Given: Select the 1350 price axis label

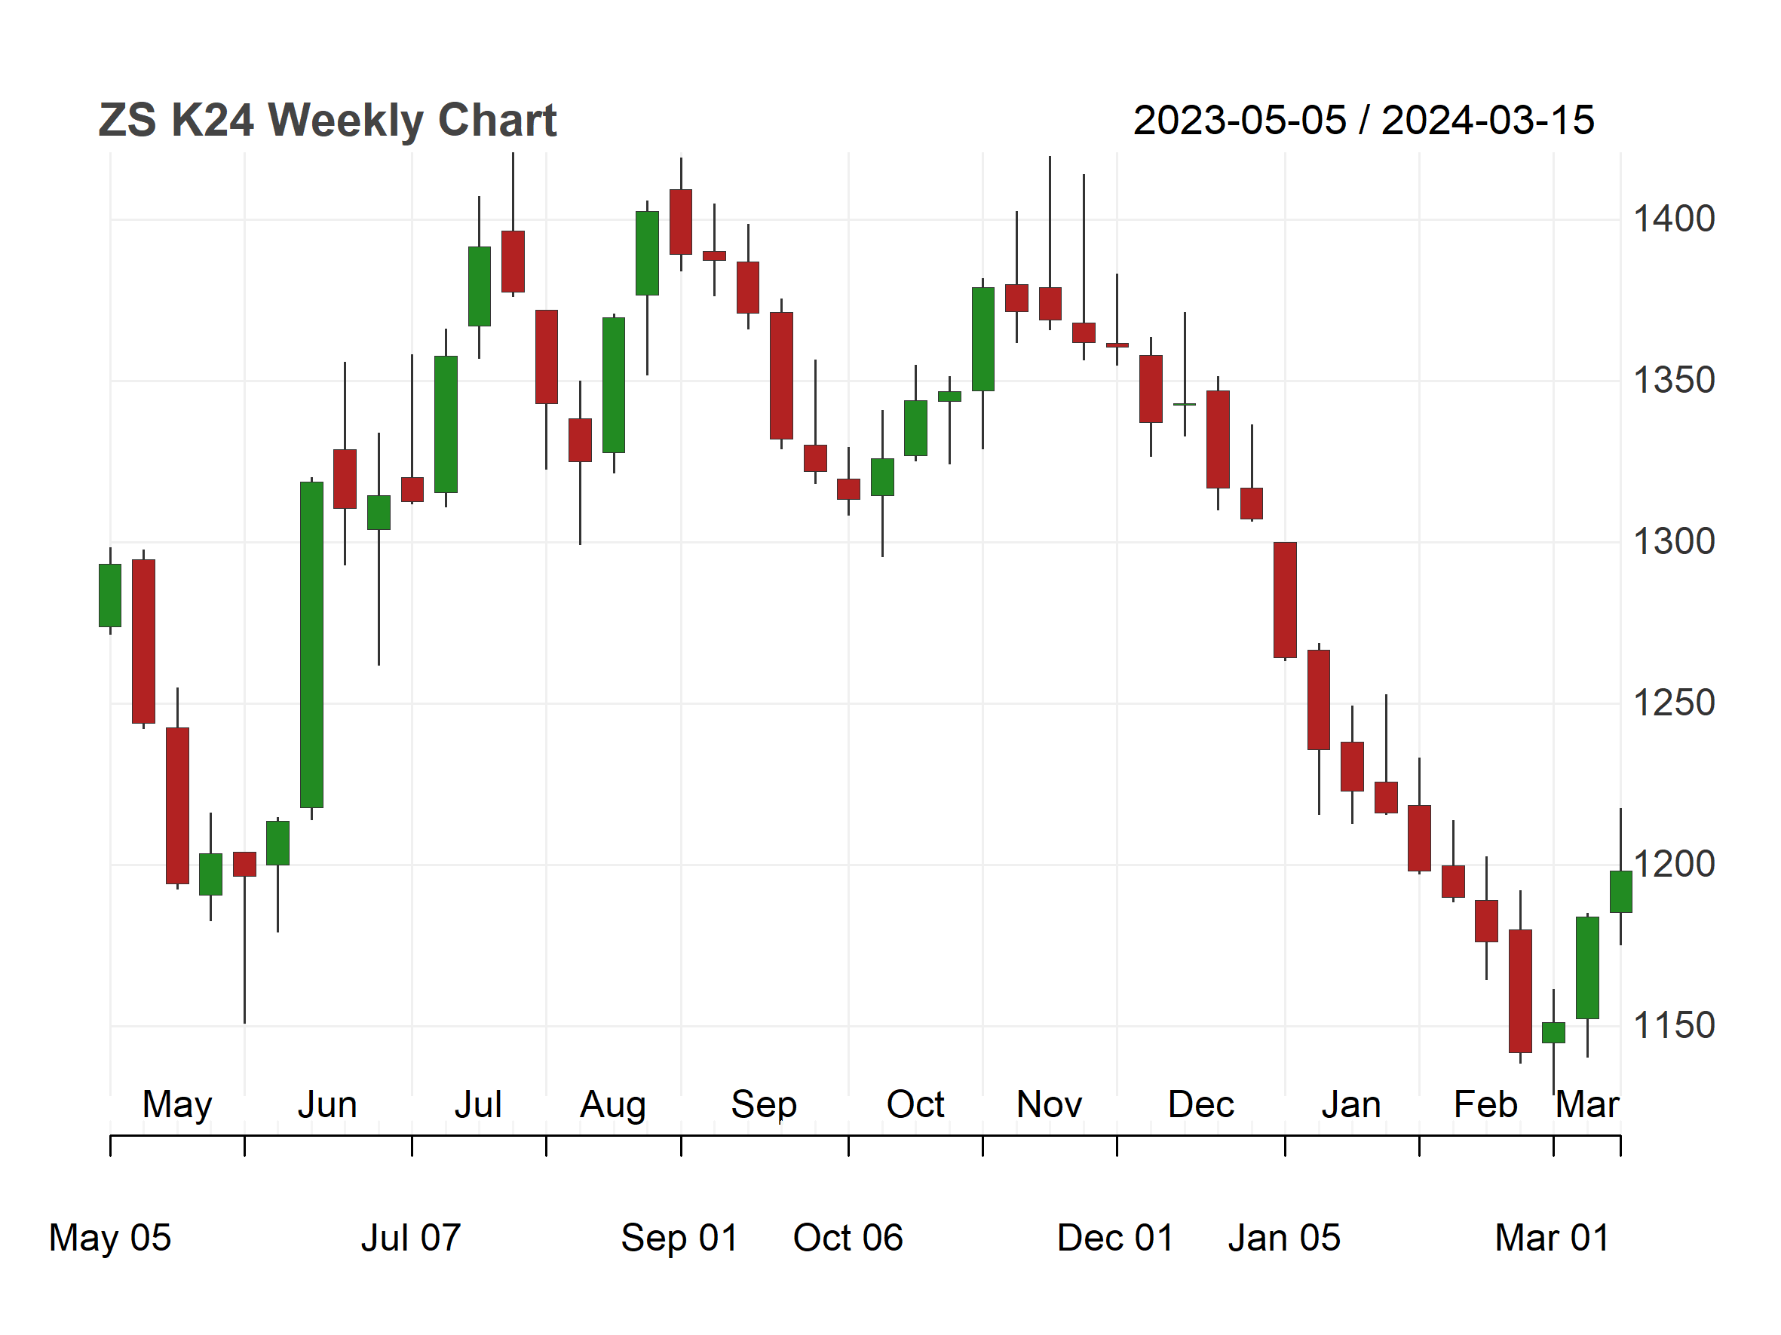Looking at the screenshot, I should (1673, 381).
